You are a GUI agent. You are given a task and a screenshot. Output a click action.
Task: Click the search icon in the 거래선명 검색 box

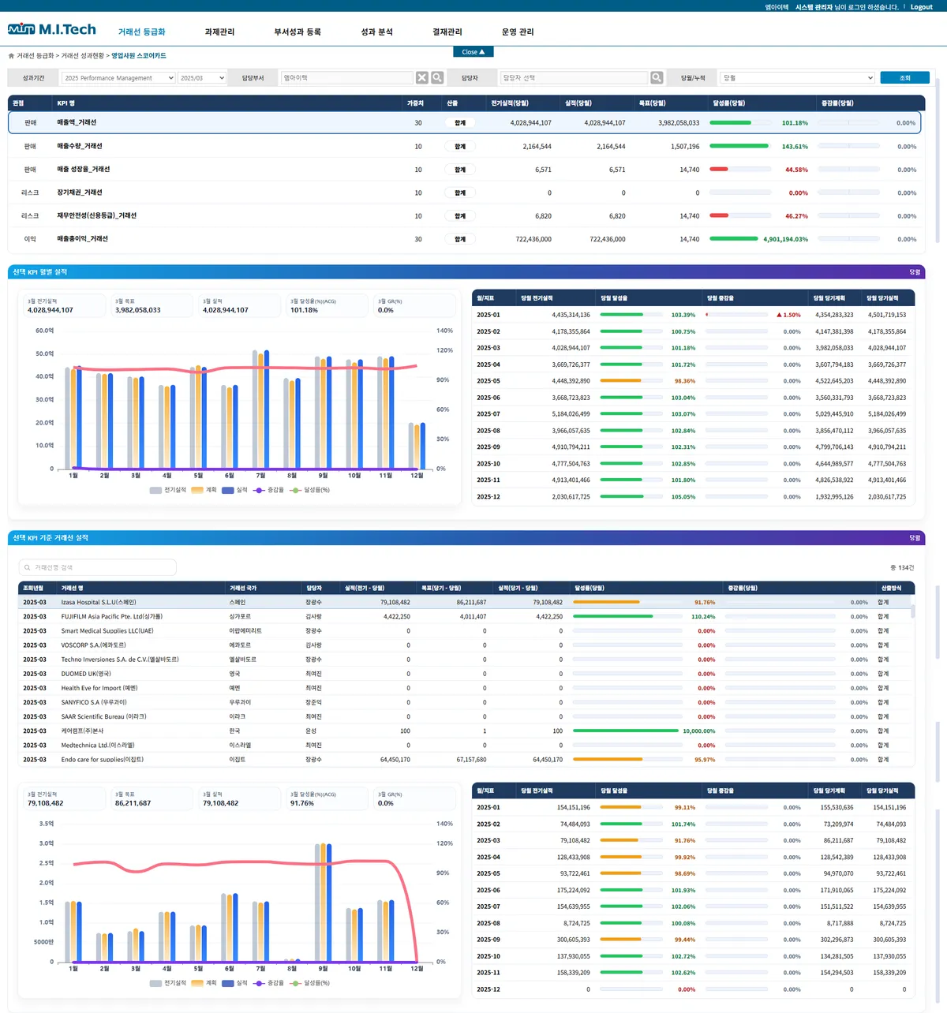[28, 567]
